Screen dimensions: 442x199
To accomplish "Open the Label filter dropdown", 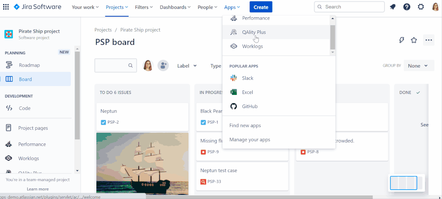I will [x=187, y=66].
